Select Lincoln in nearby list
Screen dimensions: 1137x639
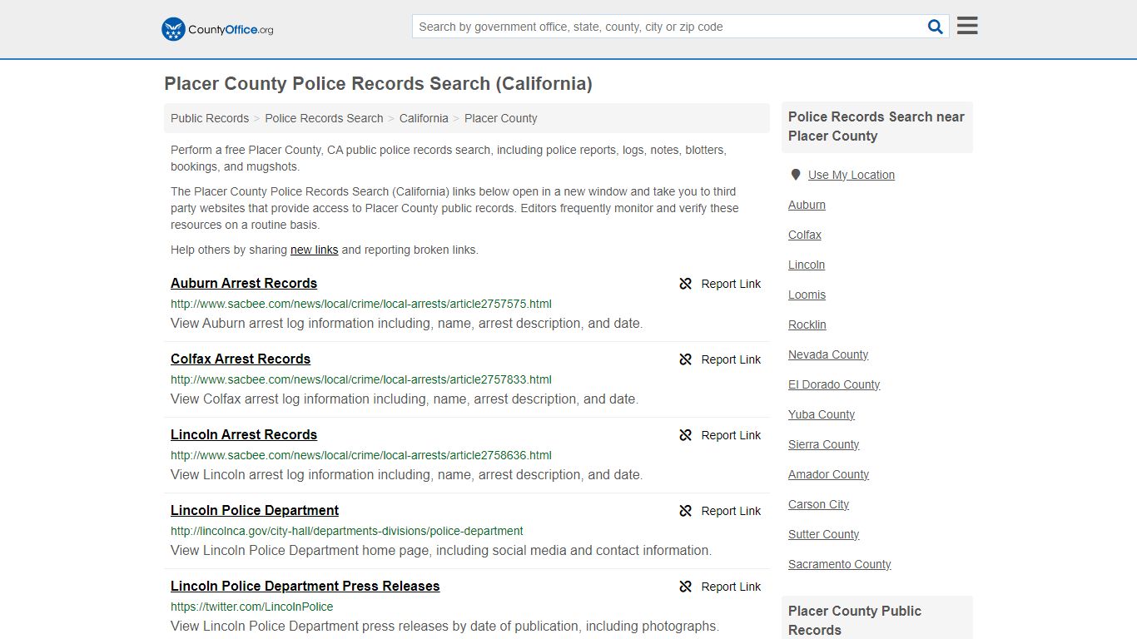click(x=807, y=265)
